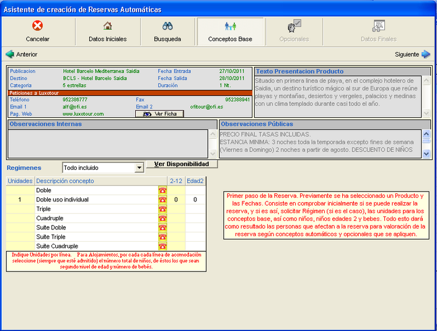Click the blue Siguiente arrow icon
This screenshot has height=331, width=437.
click(x=426, y=54)
